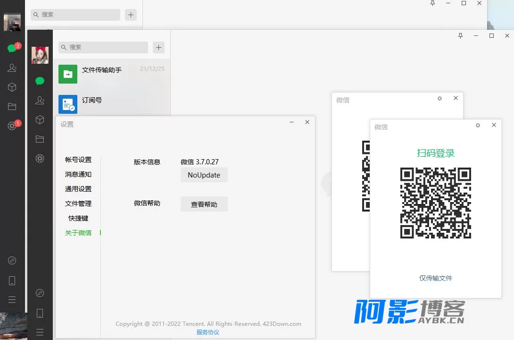Click phone icon in back WeChat sidebar
Image resolution: width=514 pixels, height=340 pixels.
click(x=12, y=280)
